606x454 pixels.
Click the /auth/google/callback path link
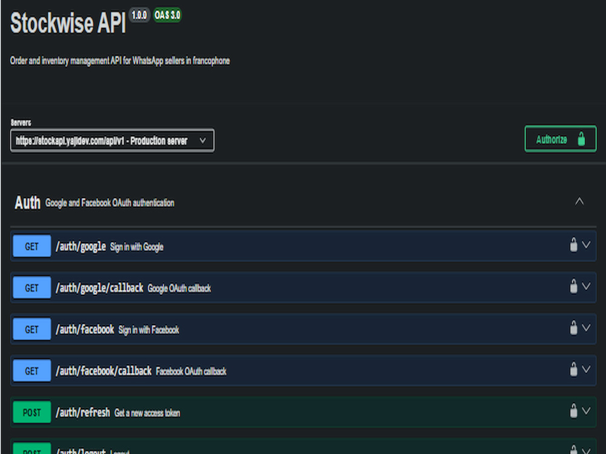point(99,288)
